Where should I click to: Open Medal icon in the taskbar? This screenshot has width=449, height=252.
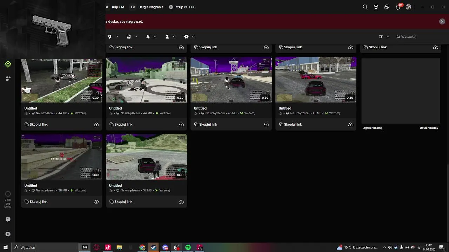[x=85, y=247]
